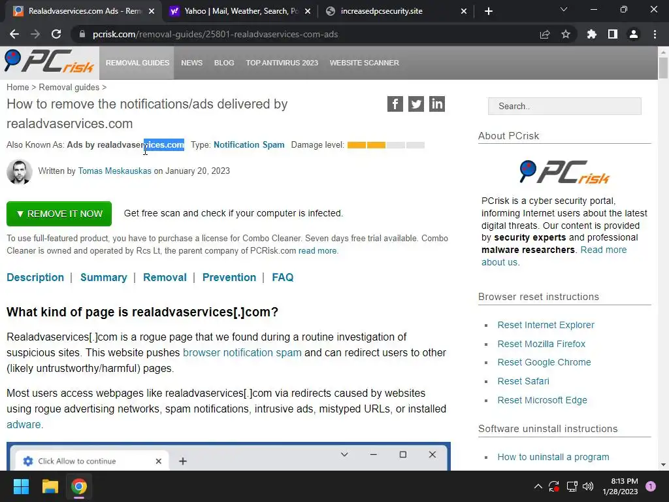Click the Notification Spam type link
This screenshot has width=669, height=502.
point(249,144)
